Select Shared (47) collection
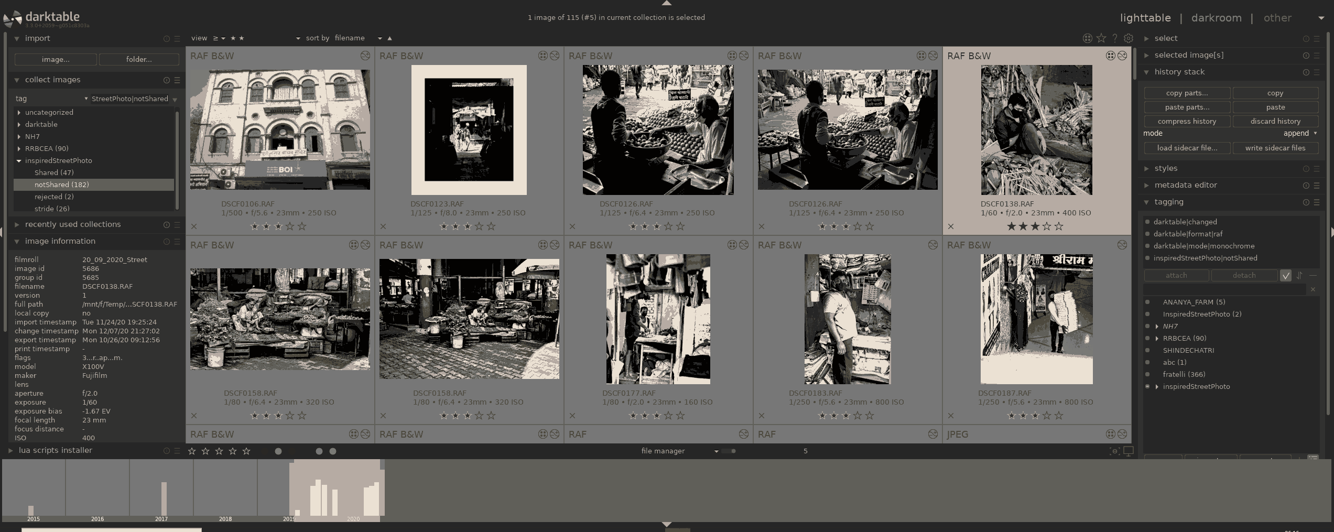This screenshot has width=1334, height=532. tap(54, 173)
